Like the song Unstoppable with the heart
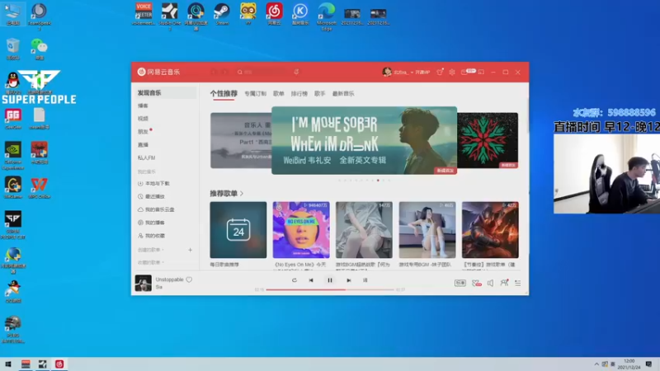 point(189,279)
